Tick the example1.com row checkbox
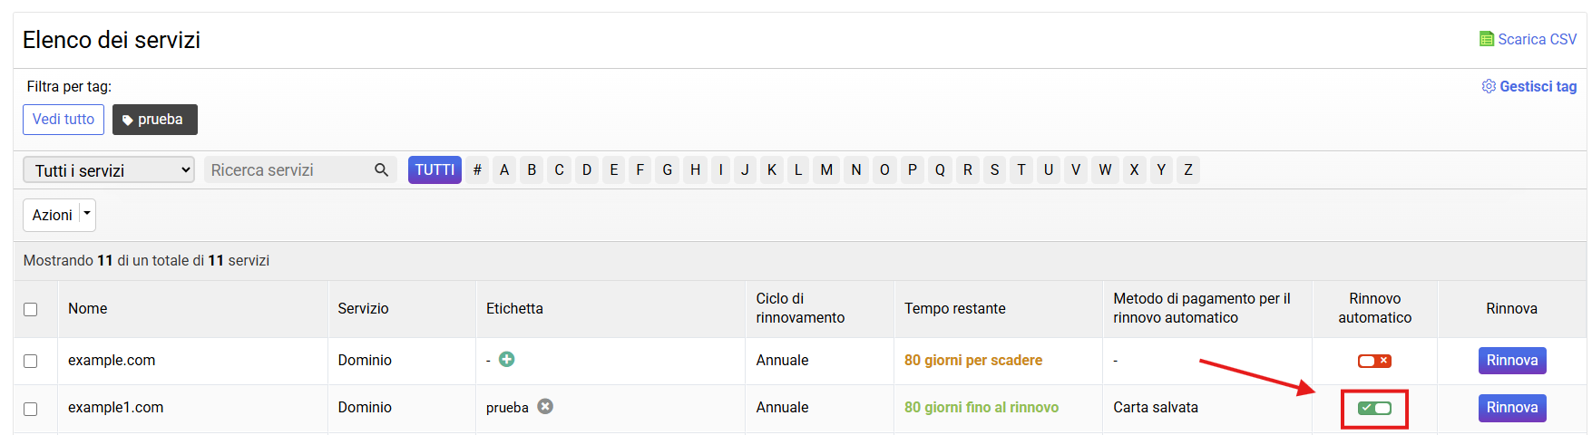Viewport: 1592px width, 435px height. [x=31, y=409]
